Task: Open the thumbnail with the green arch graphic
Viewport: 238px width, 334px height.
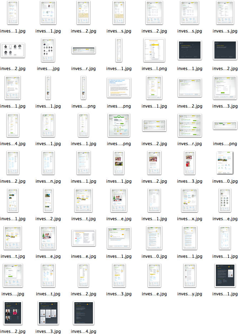Action: 119,125
